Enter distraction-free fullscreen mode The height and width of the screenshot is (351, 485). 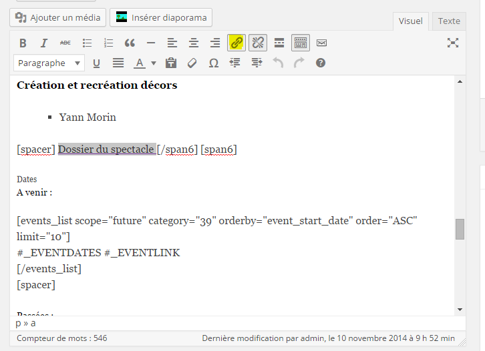point(452,43)
